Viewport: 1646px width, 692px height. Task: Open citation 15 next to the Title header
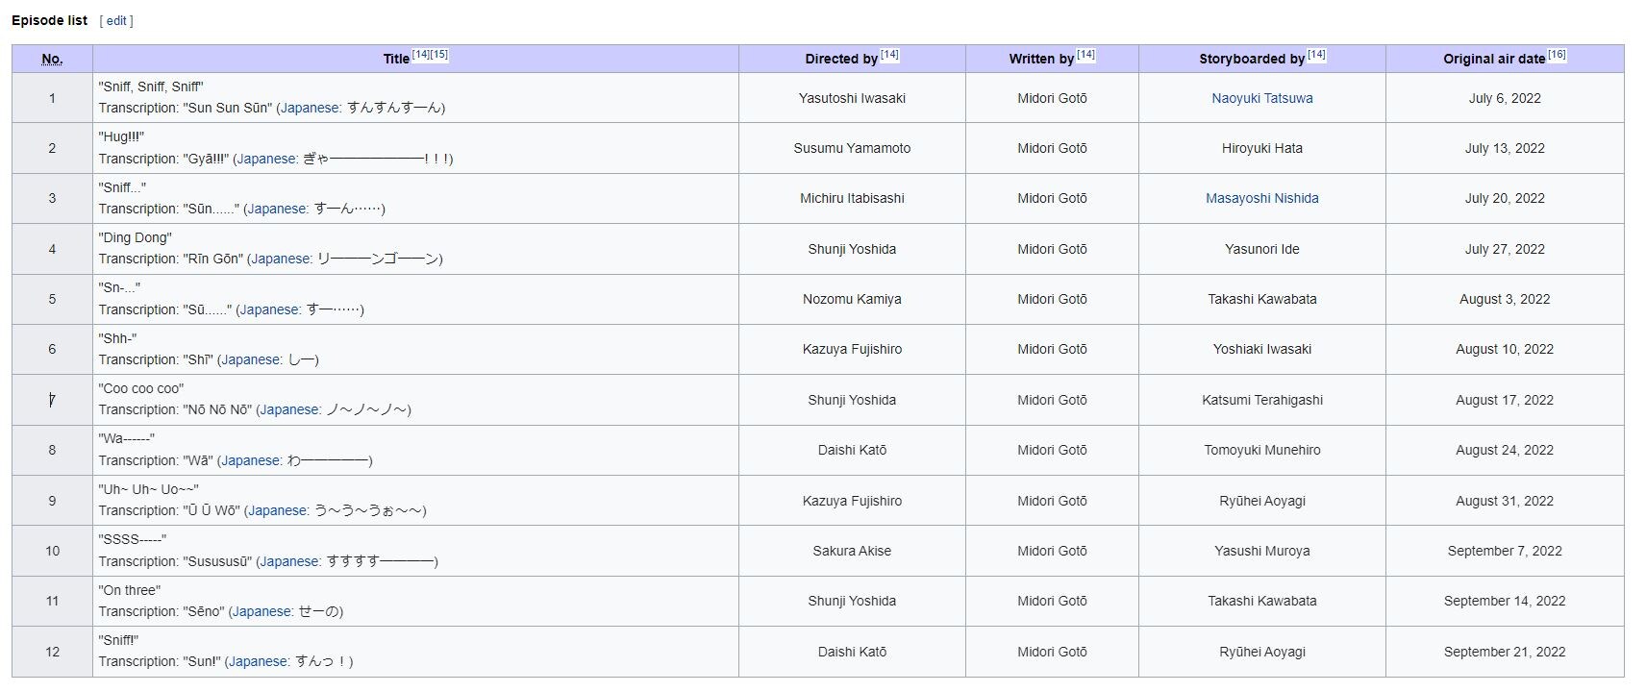click(438, 55)
